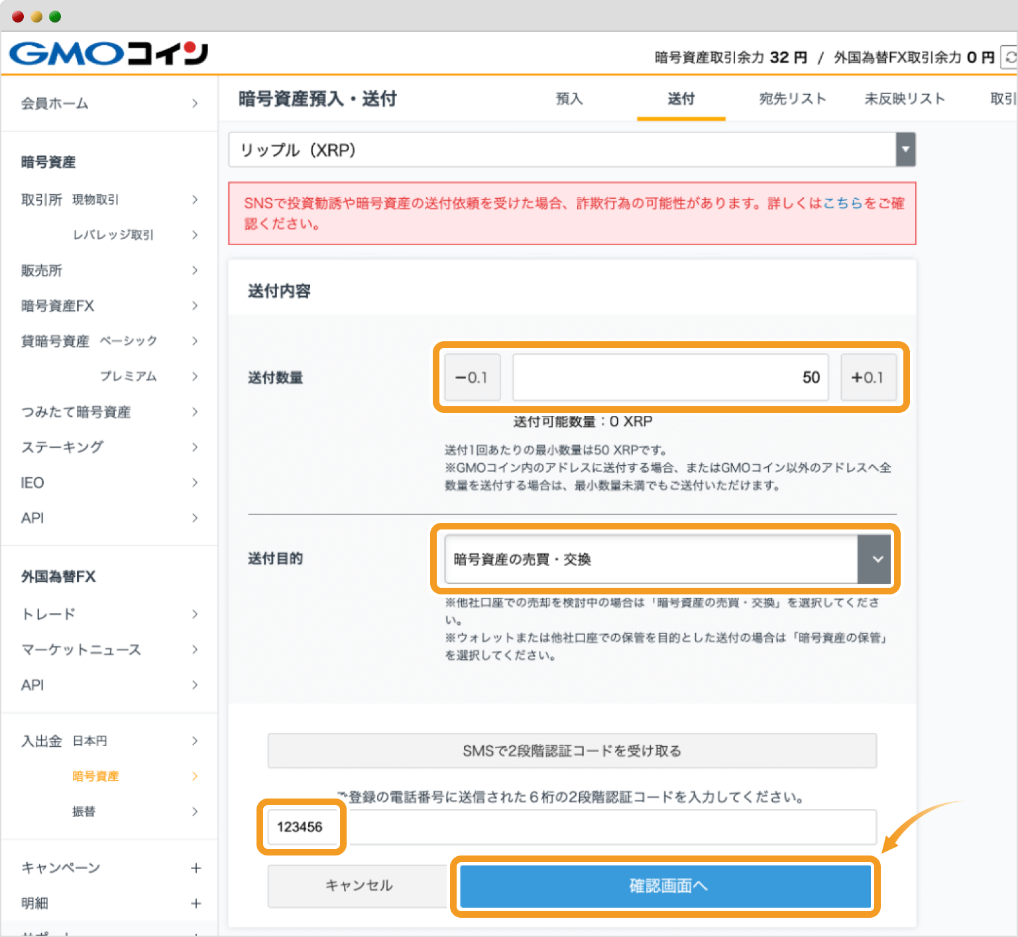
Task: Switch to the 宛先リスト tab
Action: pos(793,99)
